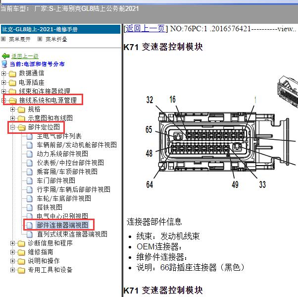298x297 pixels.
Task: Click the 比克-GL8陆上-2021-维修手册 header
Action: (60, 29)
